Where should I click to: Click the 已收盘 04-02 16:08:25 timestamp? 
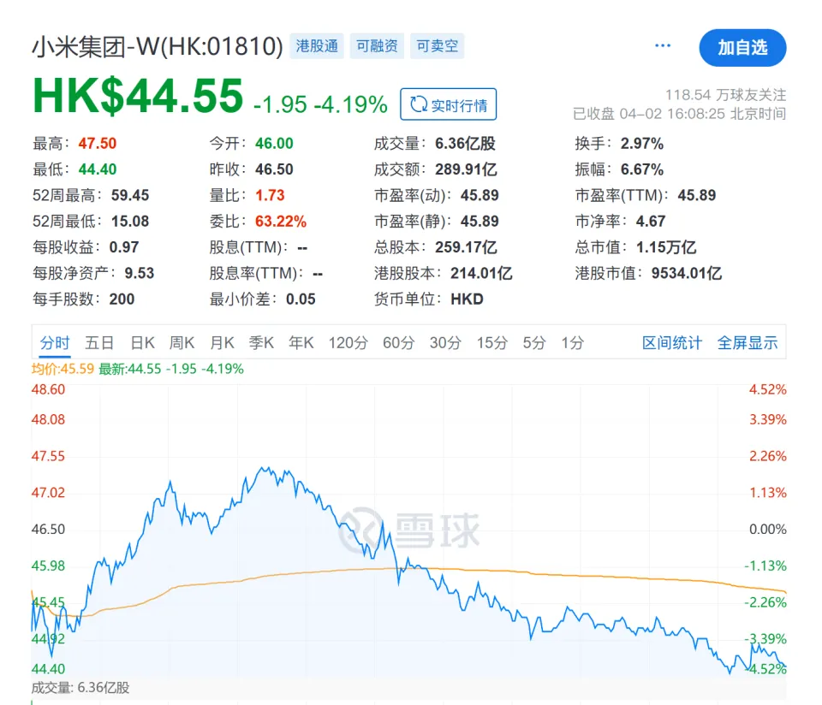tap(679, 114)
